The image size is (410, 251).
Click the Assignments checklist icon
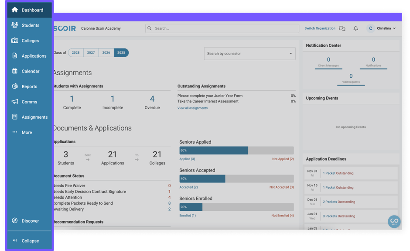coord(15,117)
